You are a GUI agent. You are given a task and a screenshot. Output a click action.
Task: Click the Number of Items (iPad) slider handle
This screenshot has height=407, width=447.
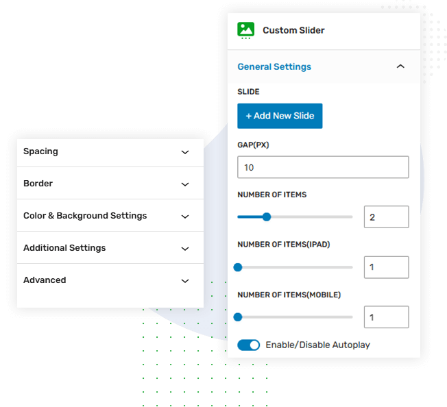238,267
